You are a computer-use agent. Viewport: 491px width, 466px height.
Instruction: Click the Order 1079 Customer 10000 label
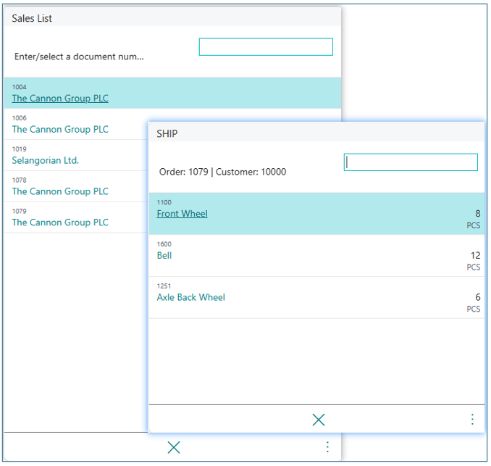coord(222,172)
